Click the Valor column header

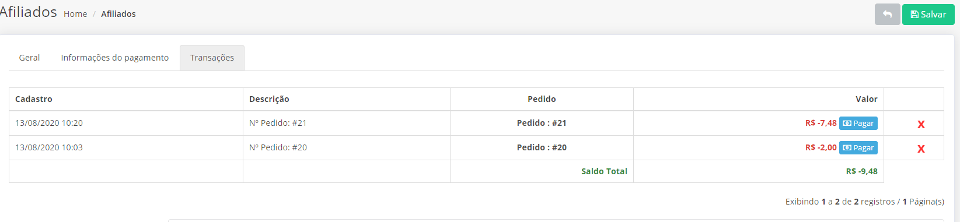tap(867, 99)
